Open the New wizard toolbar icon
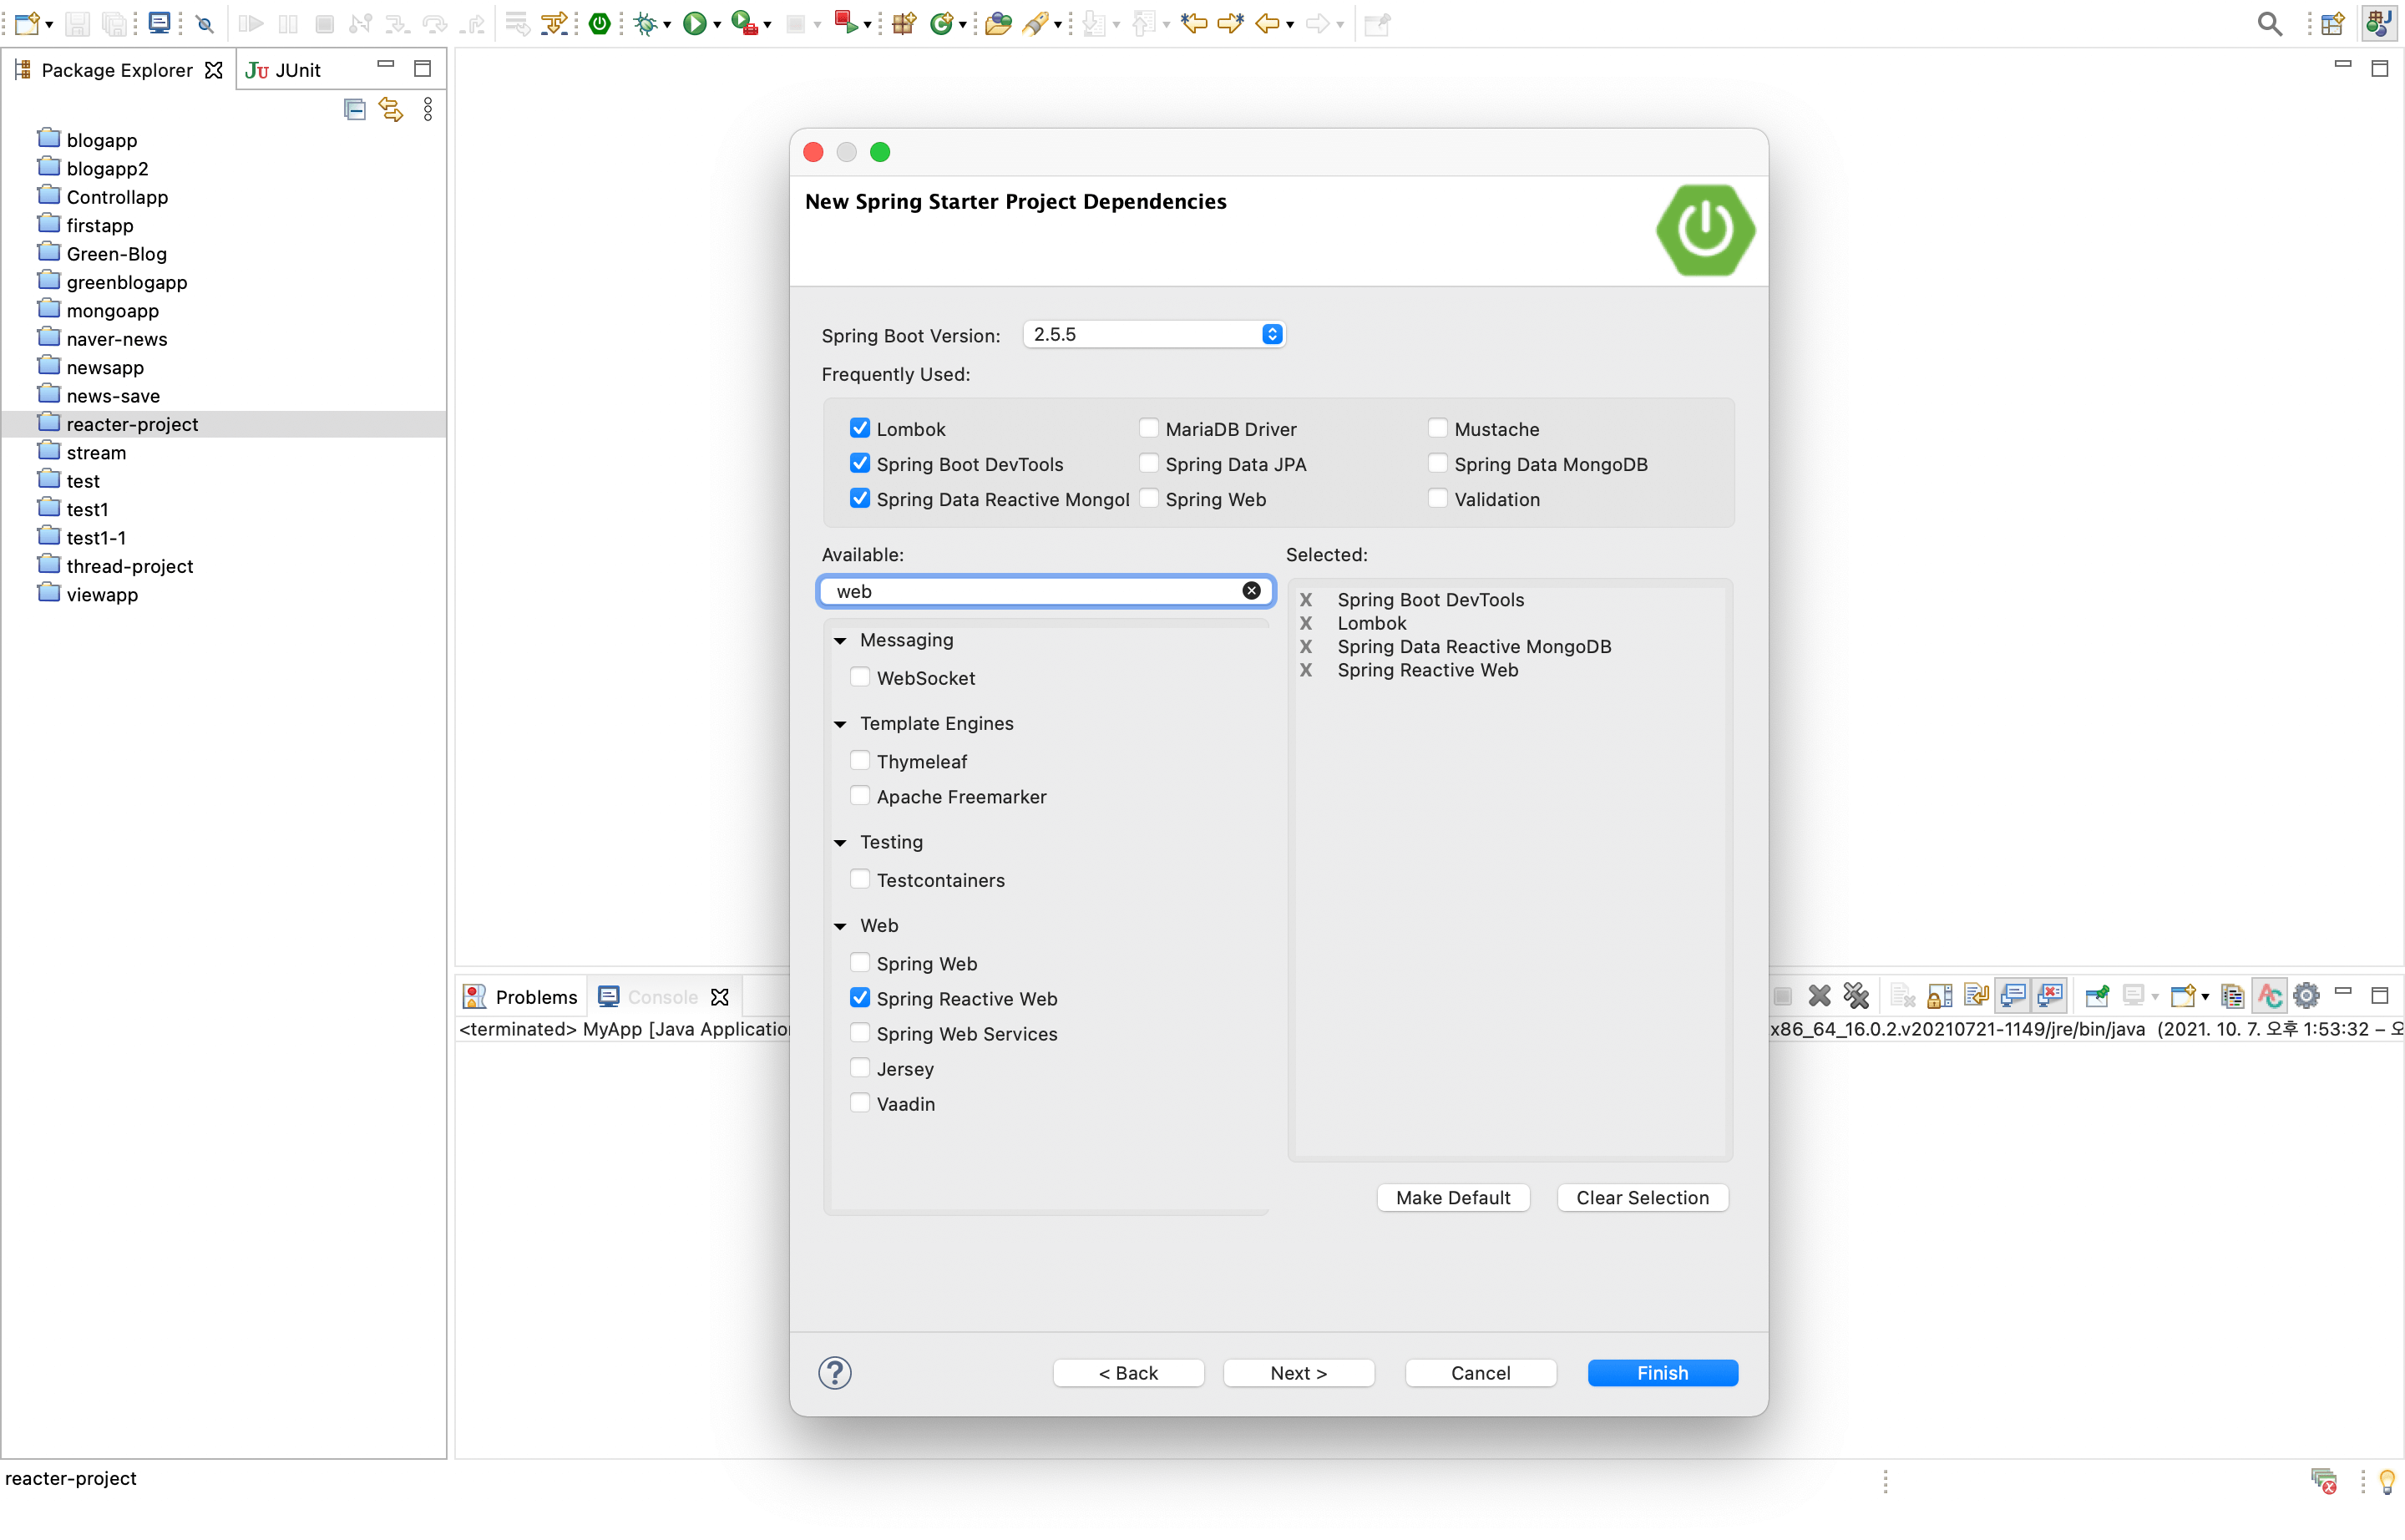This screenshot has height=1540, width=2405. 26,23
